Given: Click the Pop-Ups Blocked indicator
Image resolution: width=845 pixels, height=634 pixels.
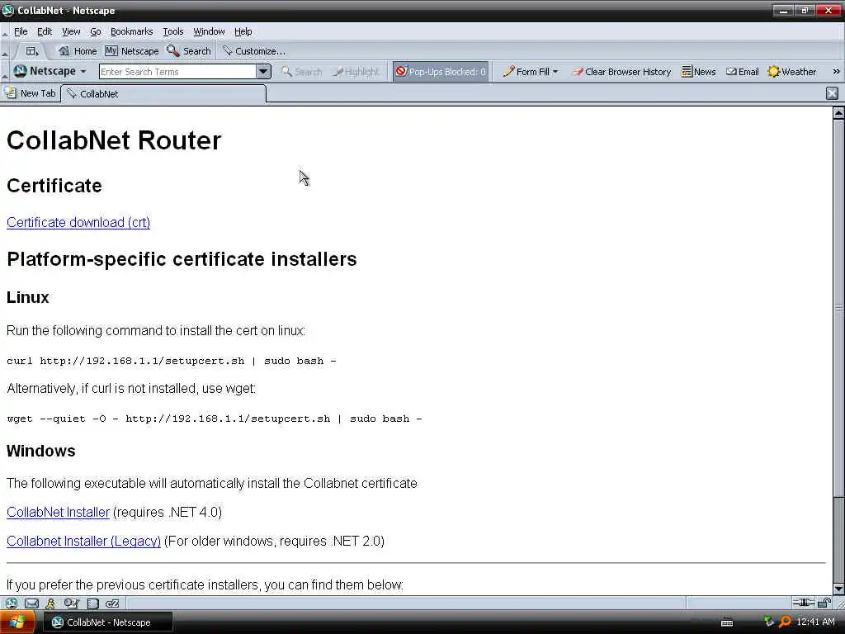Looking at the screenshot, I should [x=441, y=72].
